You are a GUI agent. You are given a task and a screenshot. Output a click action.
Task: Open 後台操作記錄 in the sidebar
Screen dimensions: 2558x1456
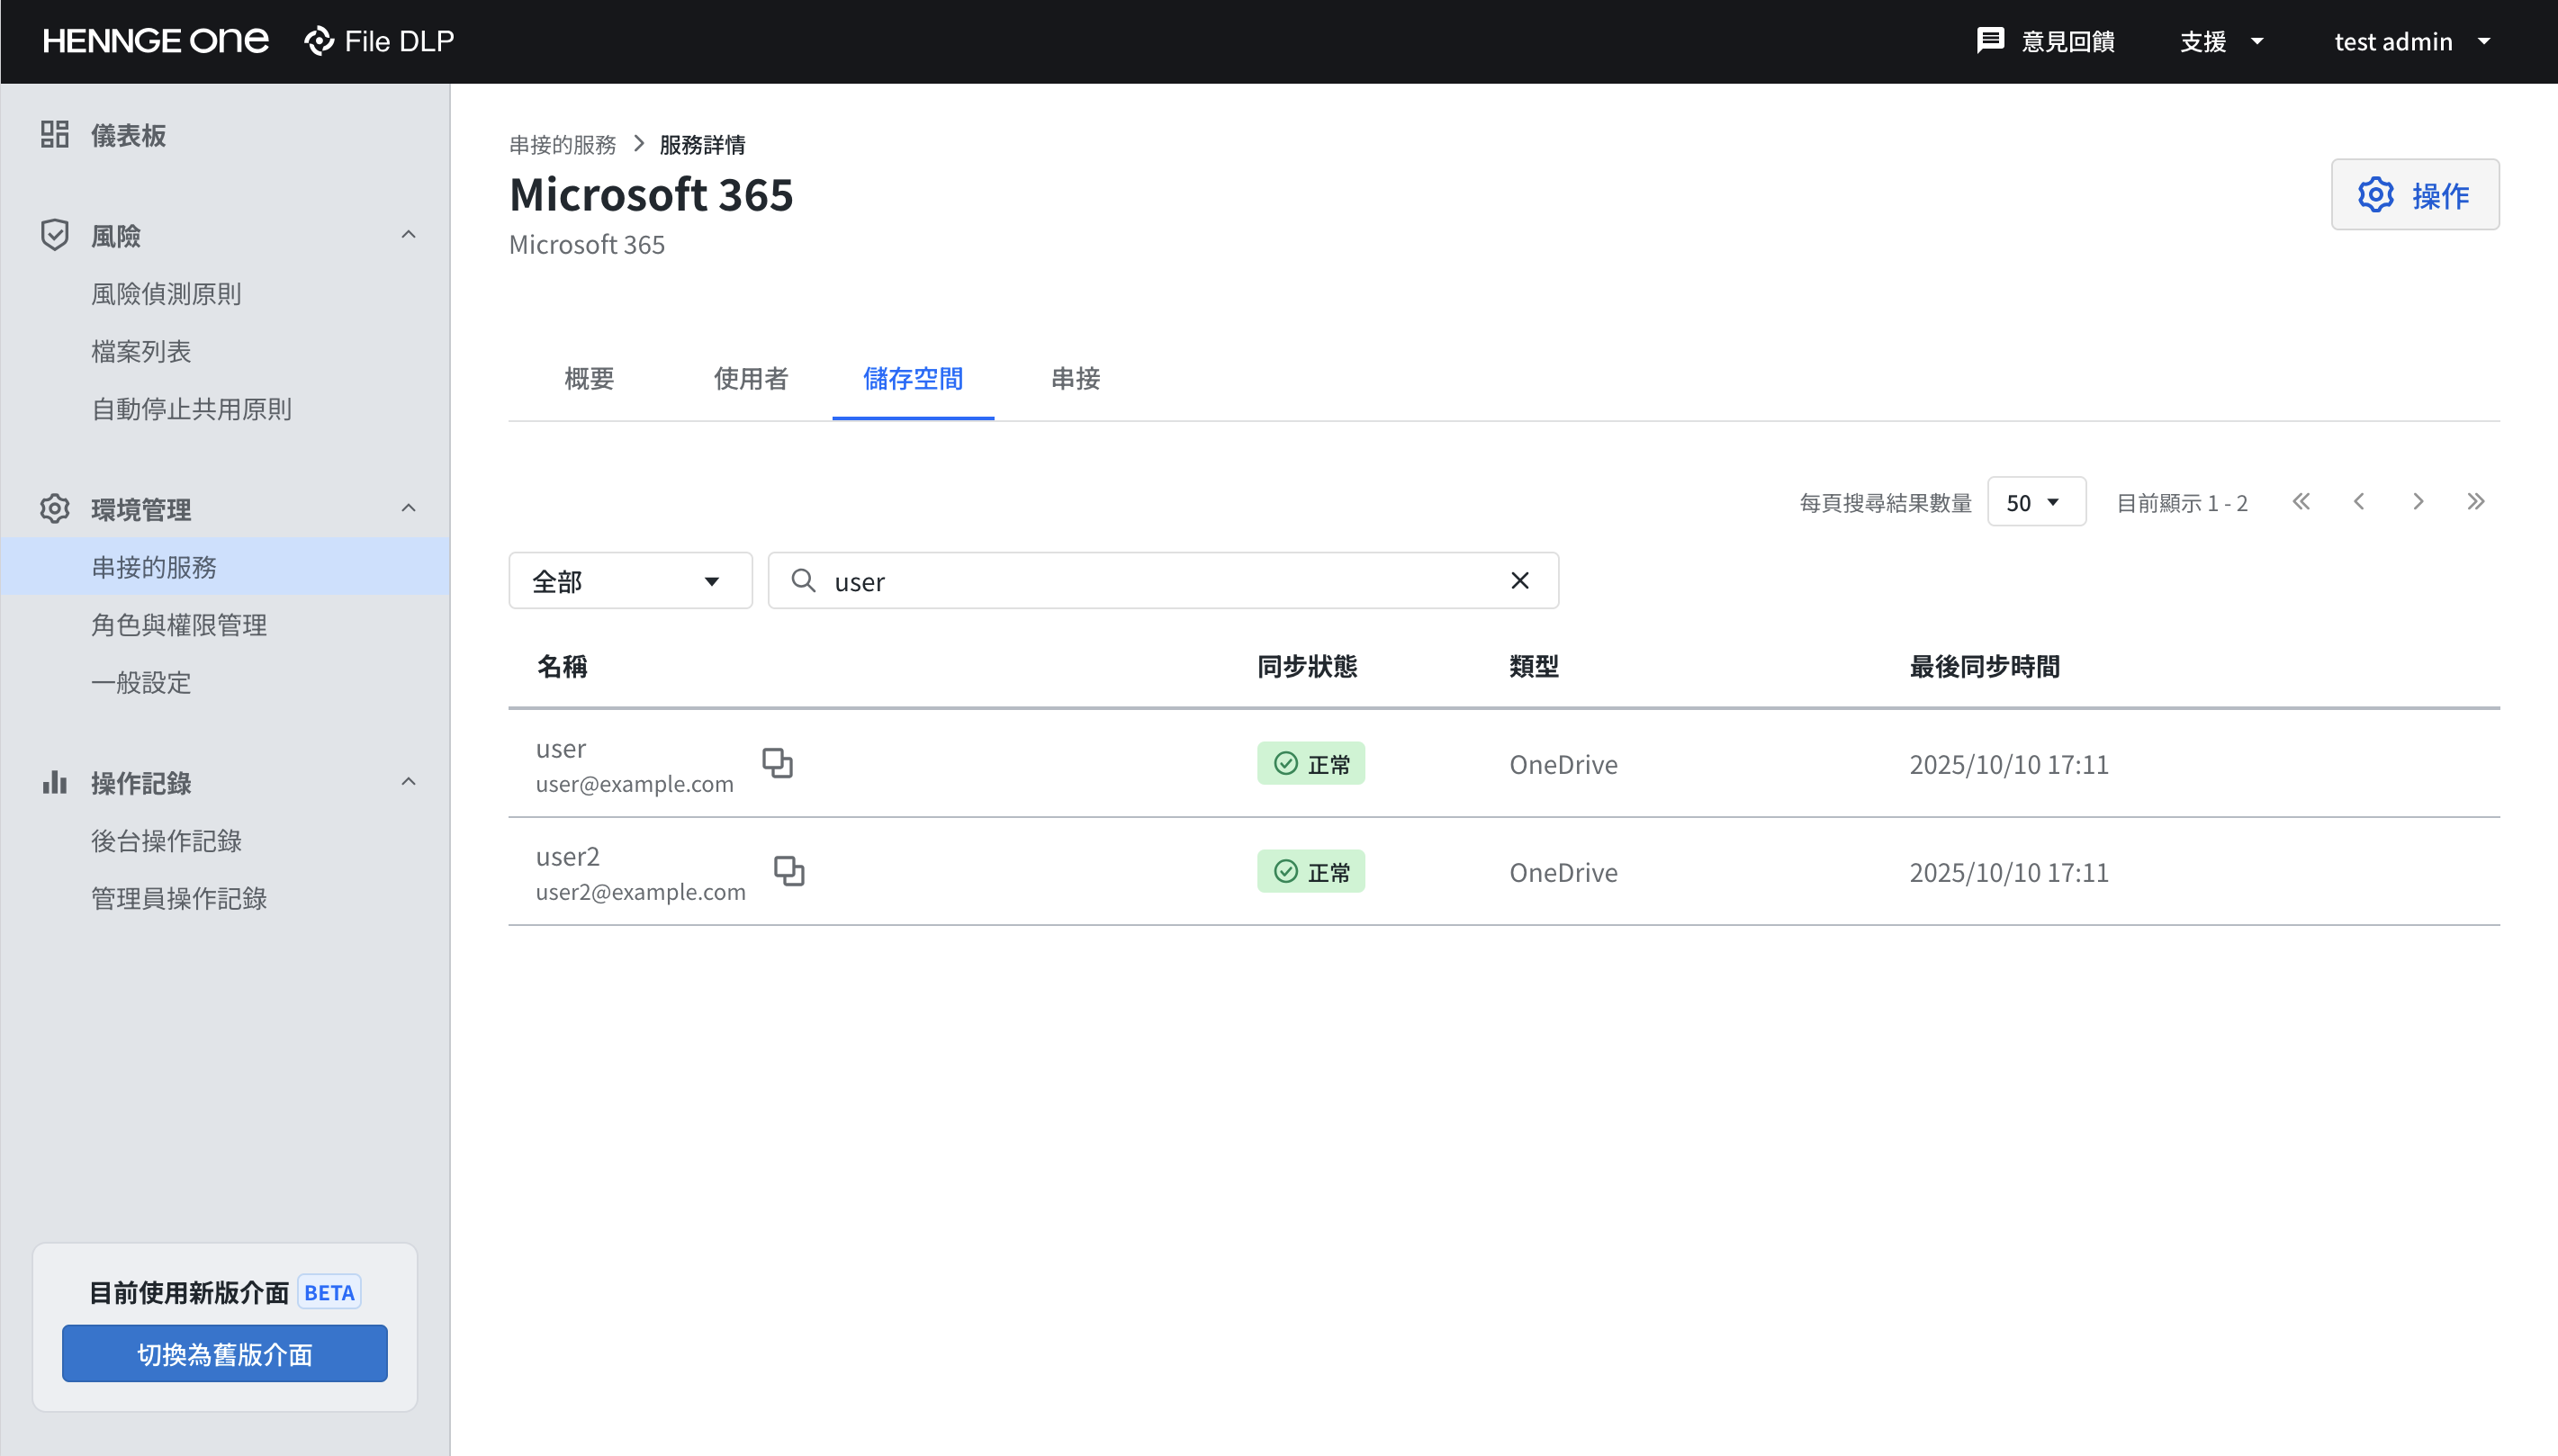(x=166, y=841)
